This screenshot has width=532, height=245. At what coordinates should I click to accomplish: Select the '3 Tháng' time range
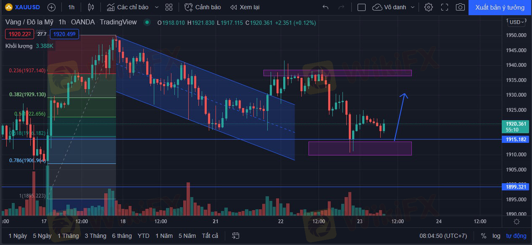(x=95, y=236)
